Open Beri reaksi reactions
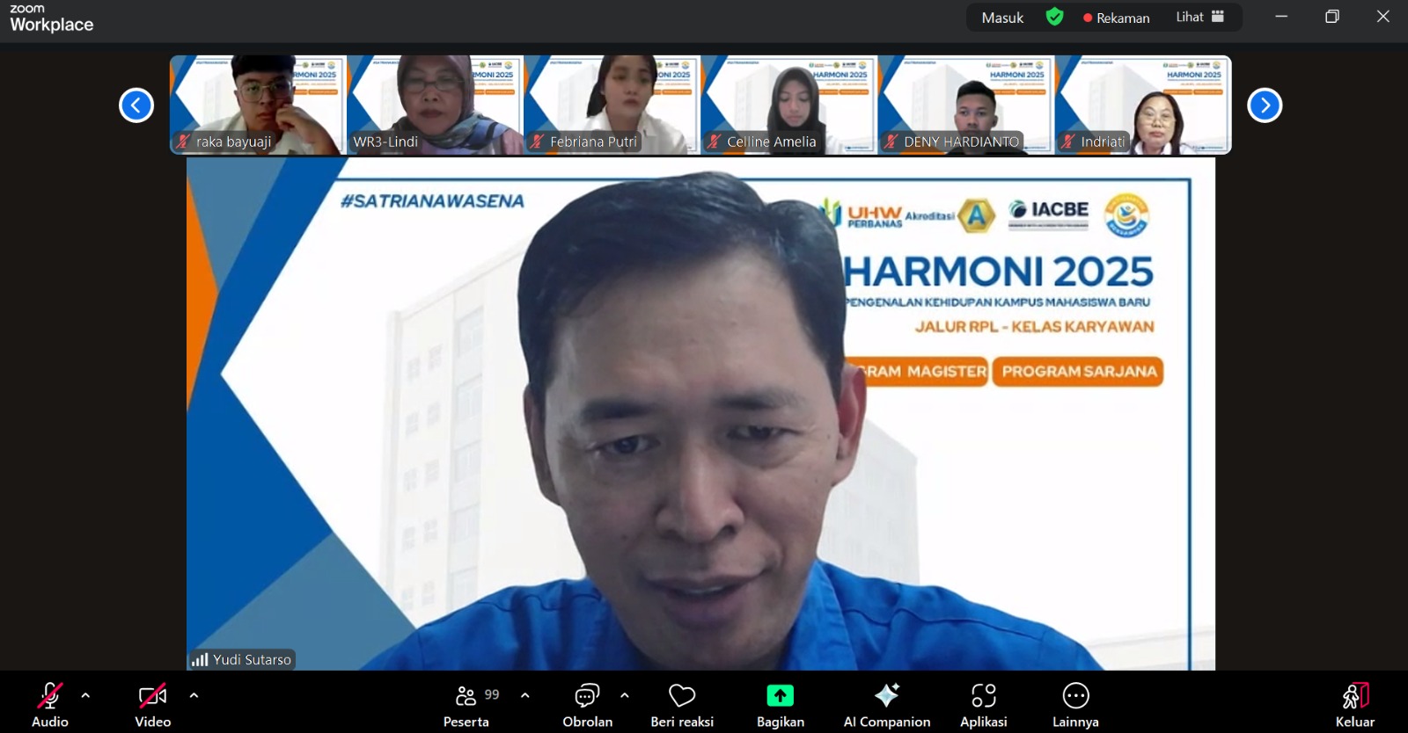The height and width of the screenshot is (733, 1408). coord(682,705)
